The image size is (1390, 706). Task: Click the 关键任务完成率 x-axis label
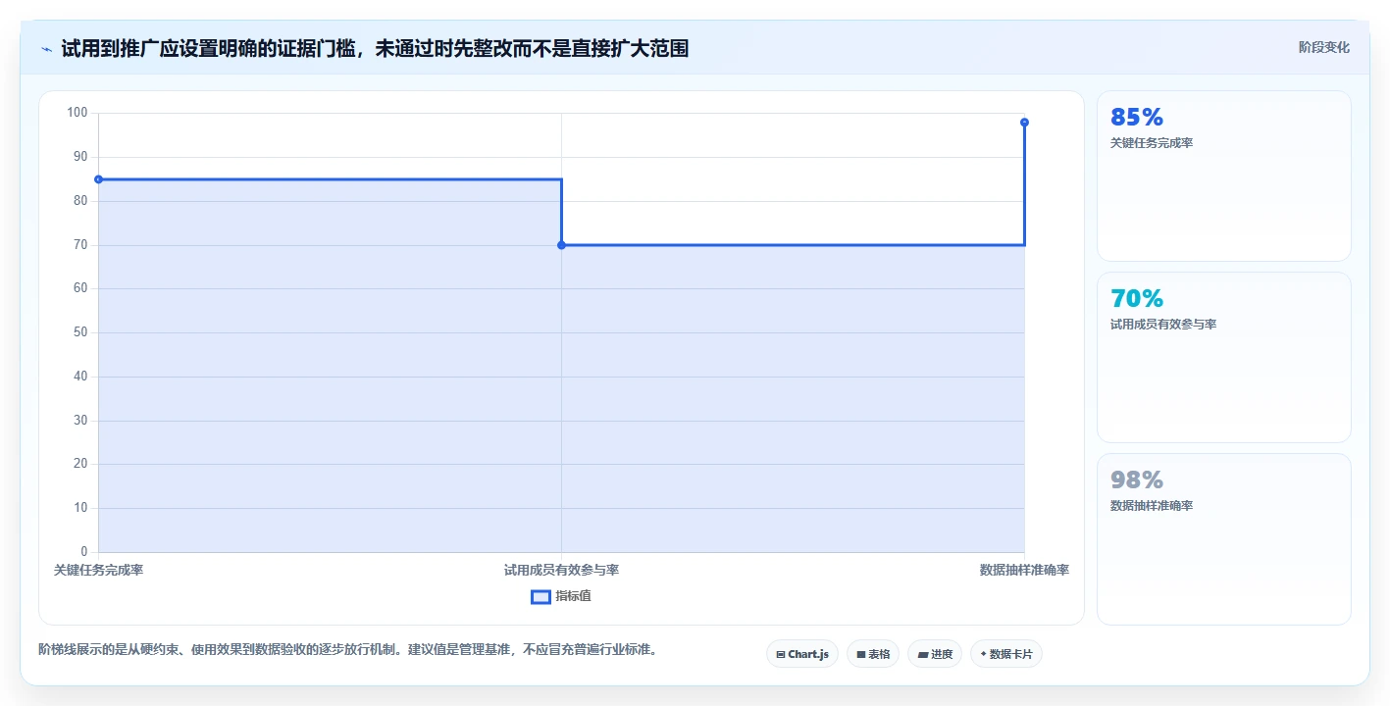(x=98, y=570)
